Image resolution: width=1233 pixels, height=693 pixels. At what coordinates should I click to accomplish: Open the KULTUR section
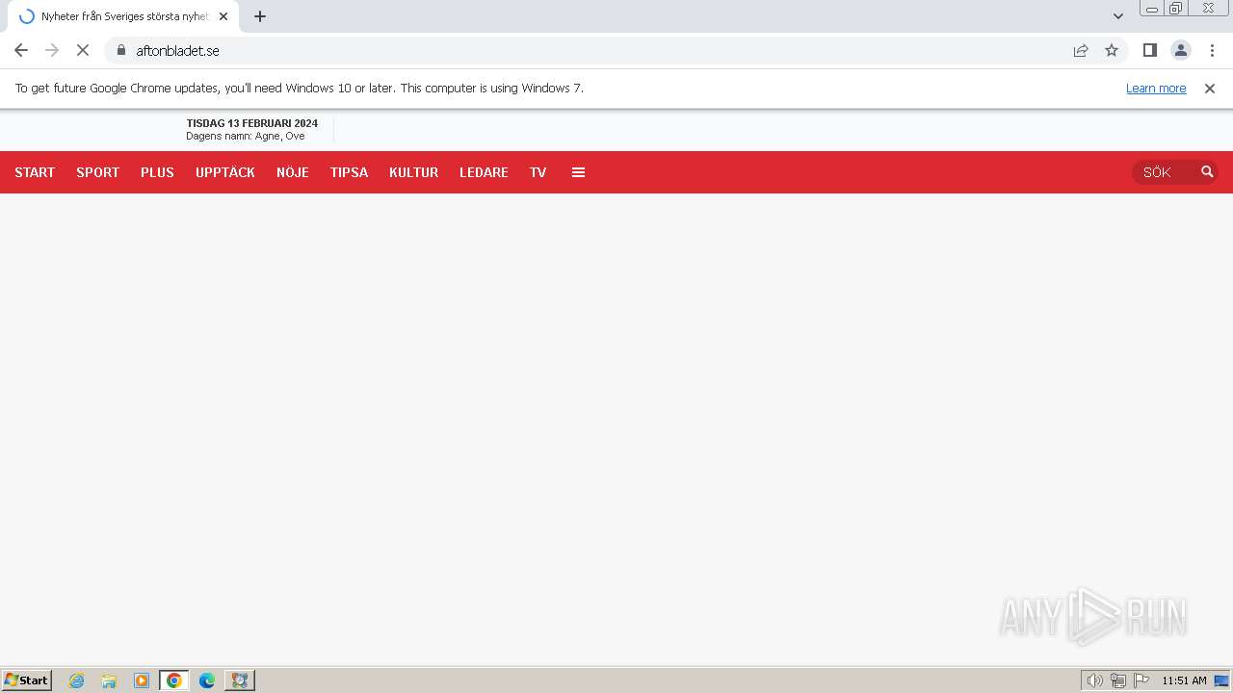tap(413, 172)
